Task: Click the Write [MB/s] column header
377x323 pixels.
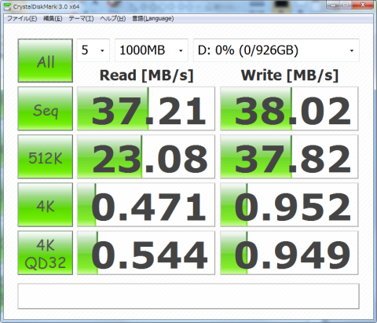Action: coord(290,75)
